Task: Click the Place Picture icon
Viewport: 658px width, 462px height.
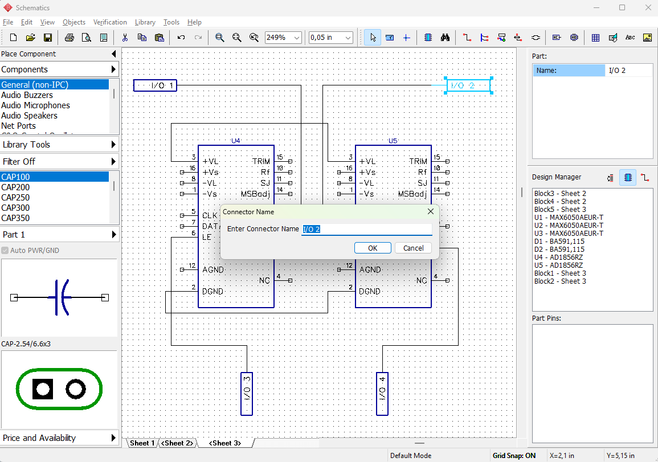Action: [648, 38]
